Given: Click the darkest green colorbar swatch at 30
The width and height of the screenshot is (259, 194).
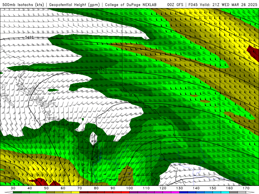Looking at the screenshot, I should [x=17, y=192].
